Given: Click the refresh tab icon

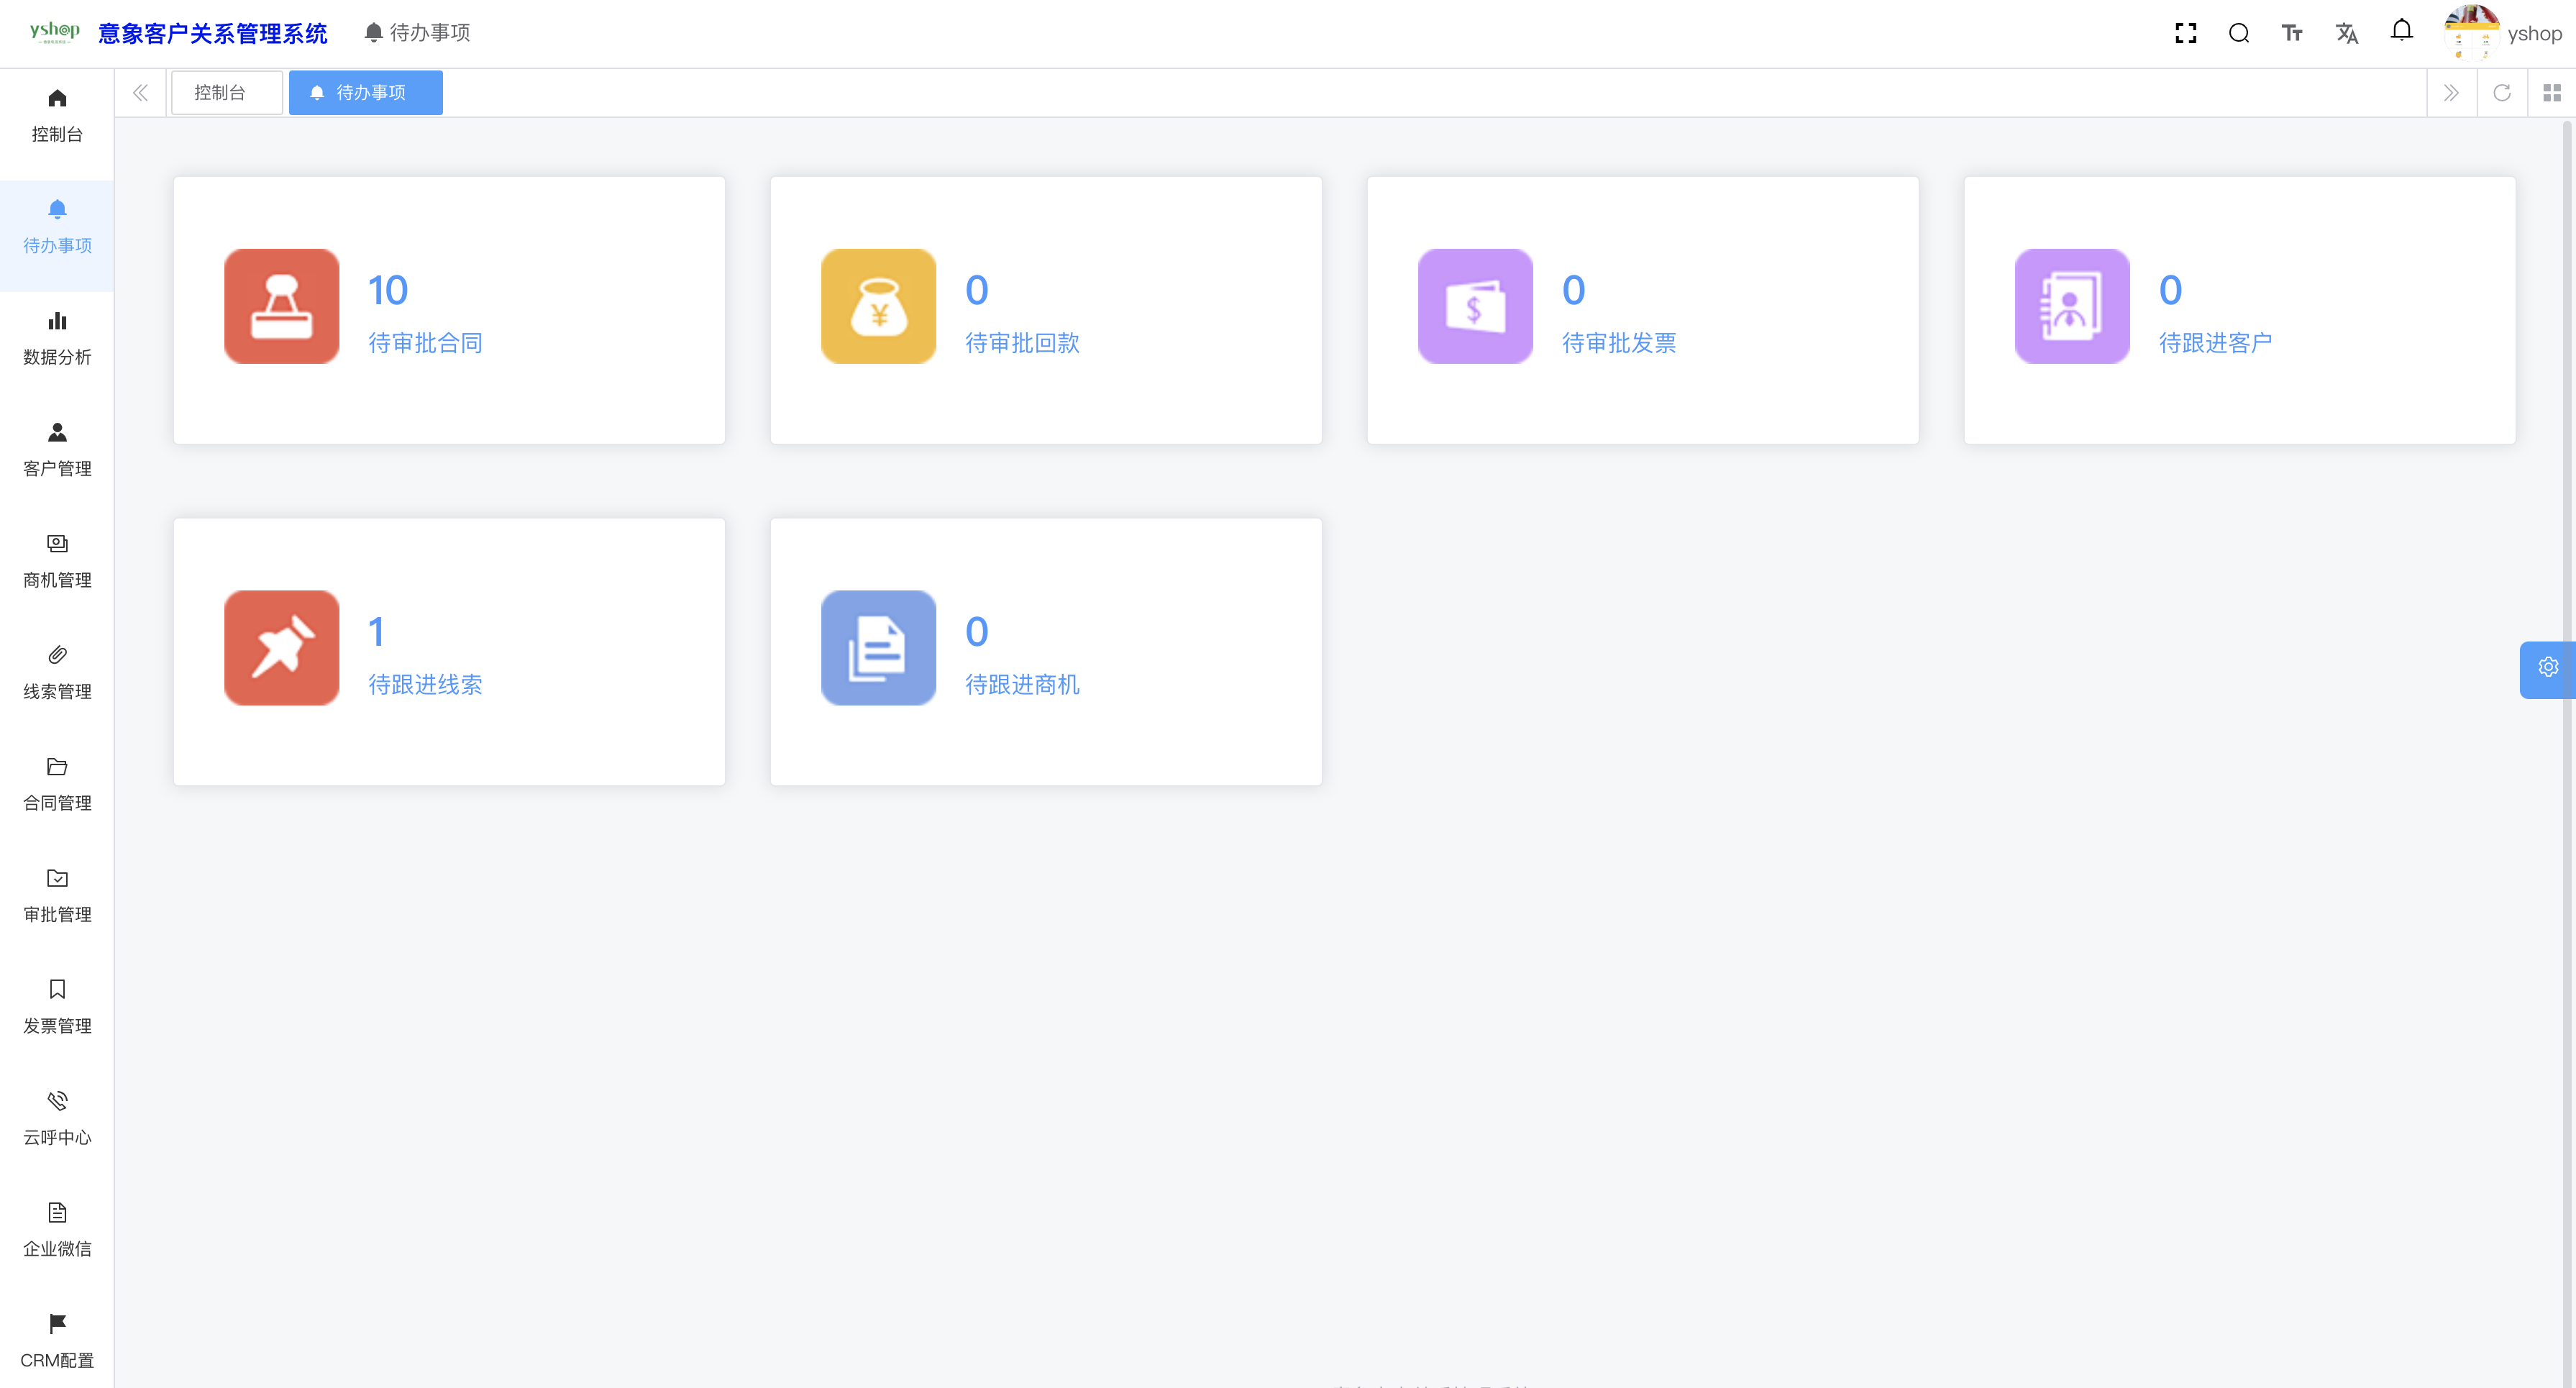Looking at the screenshot, I should tap(2502, 93).
